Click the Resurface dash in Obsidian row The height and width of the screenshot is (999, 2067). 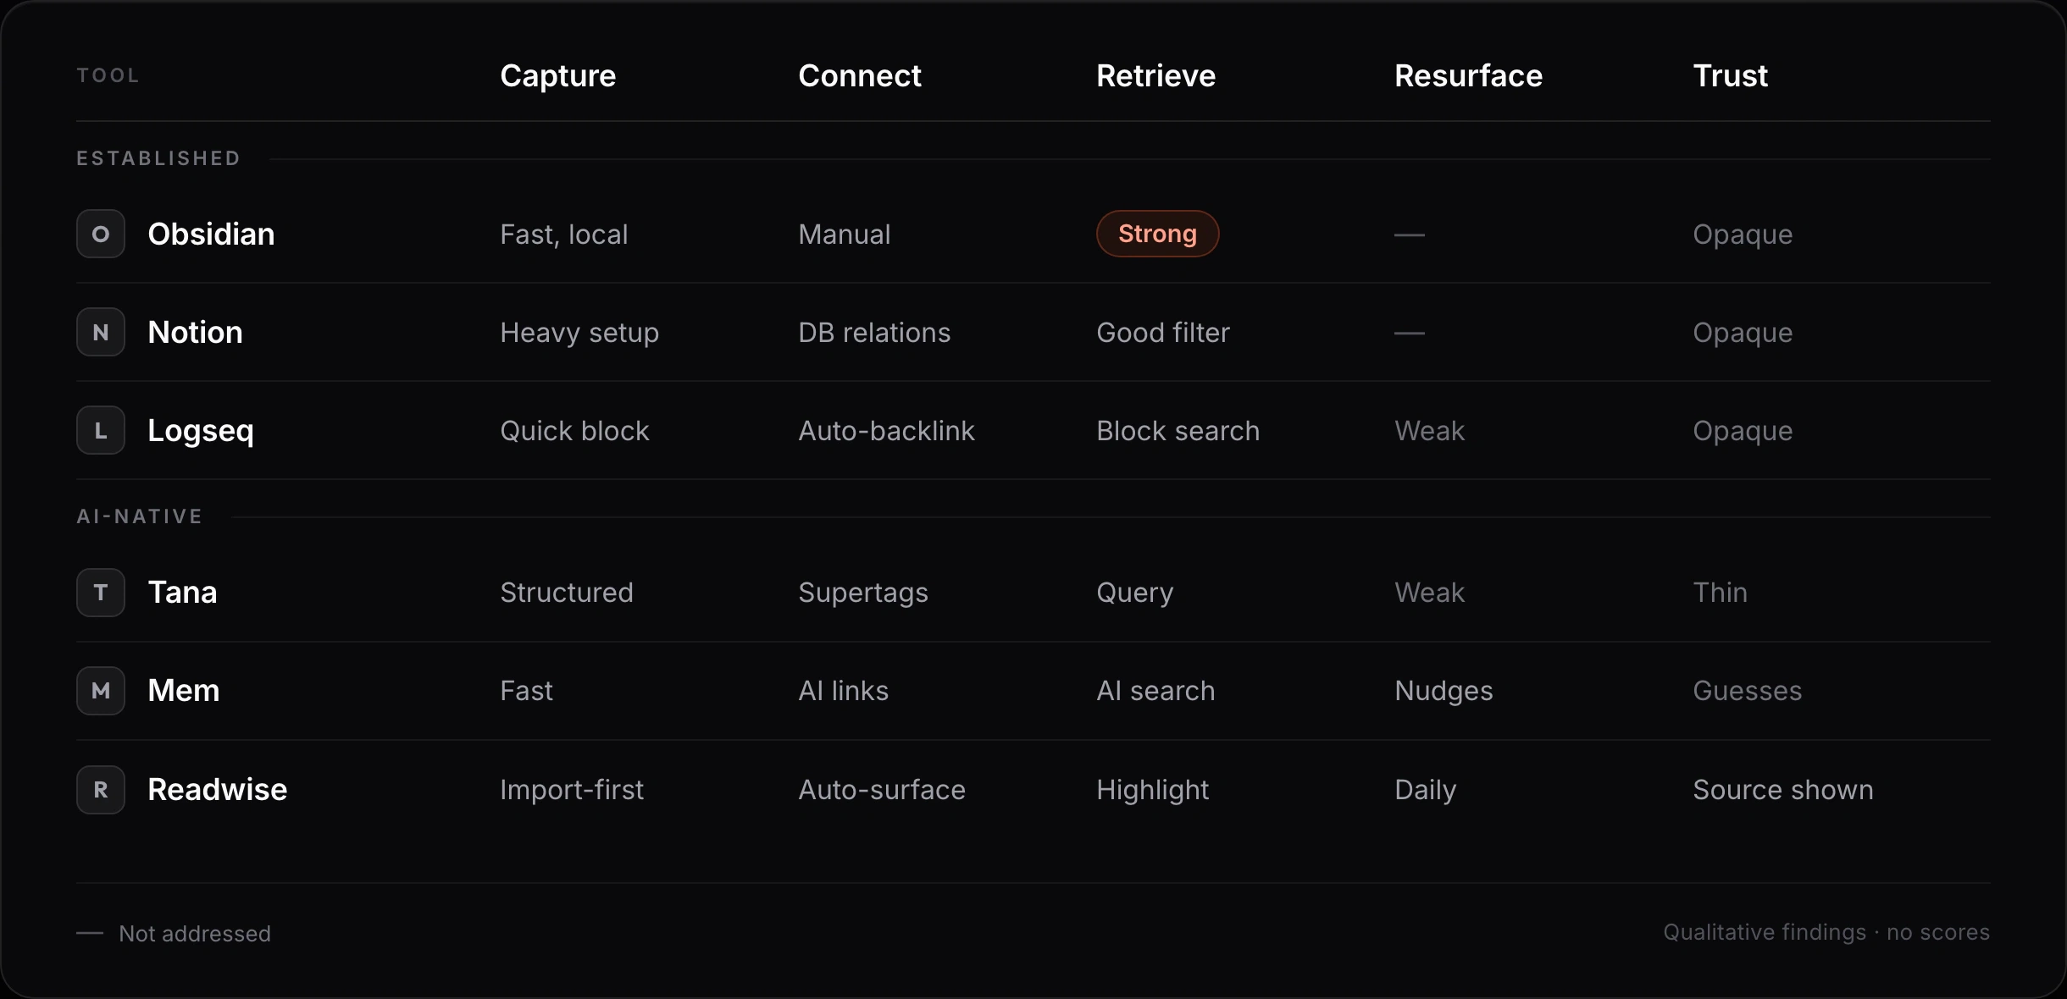pos(1410,235)
